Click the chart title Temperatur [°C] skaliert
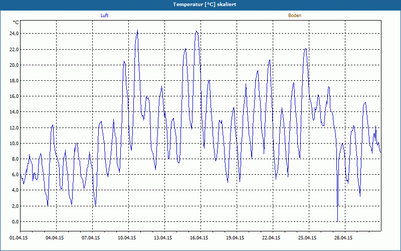This screenshot has width=401, height=251. point(205,5)
